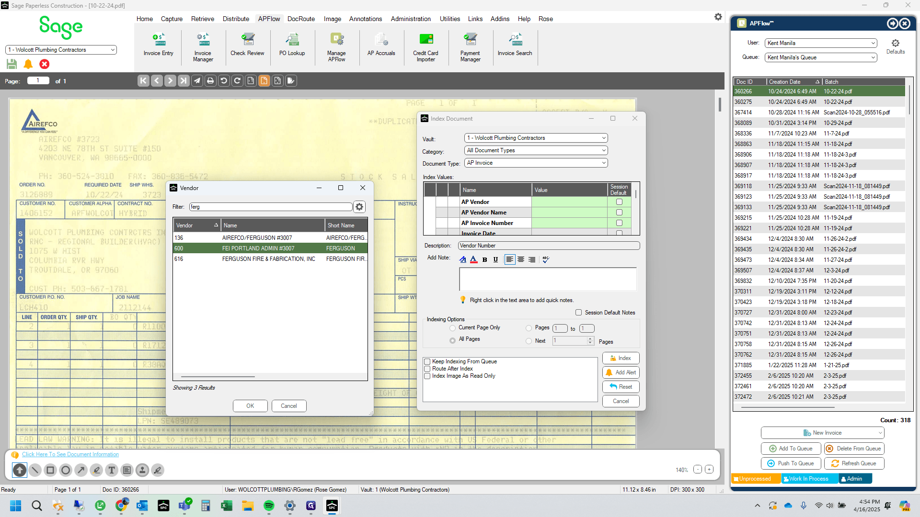Enable Index Image As Read Only

pos(427,376)
